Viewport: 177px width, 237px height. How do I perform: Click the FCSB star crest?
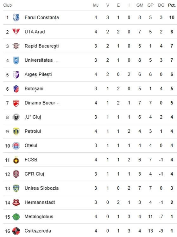tap(16, 160)
